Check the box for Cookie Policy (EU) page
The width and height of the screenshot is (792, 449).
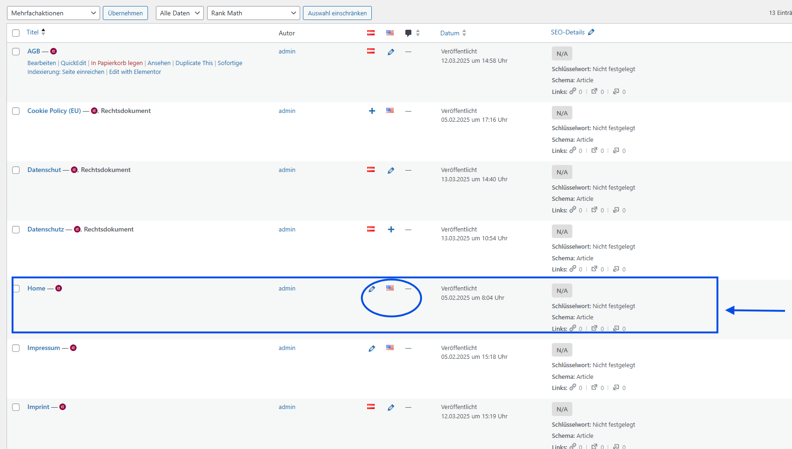pos(16,111)
